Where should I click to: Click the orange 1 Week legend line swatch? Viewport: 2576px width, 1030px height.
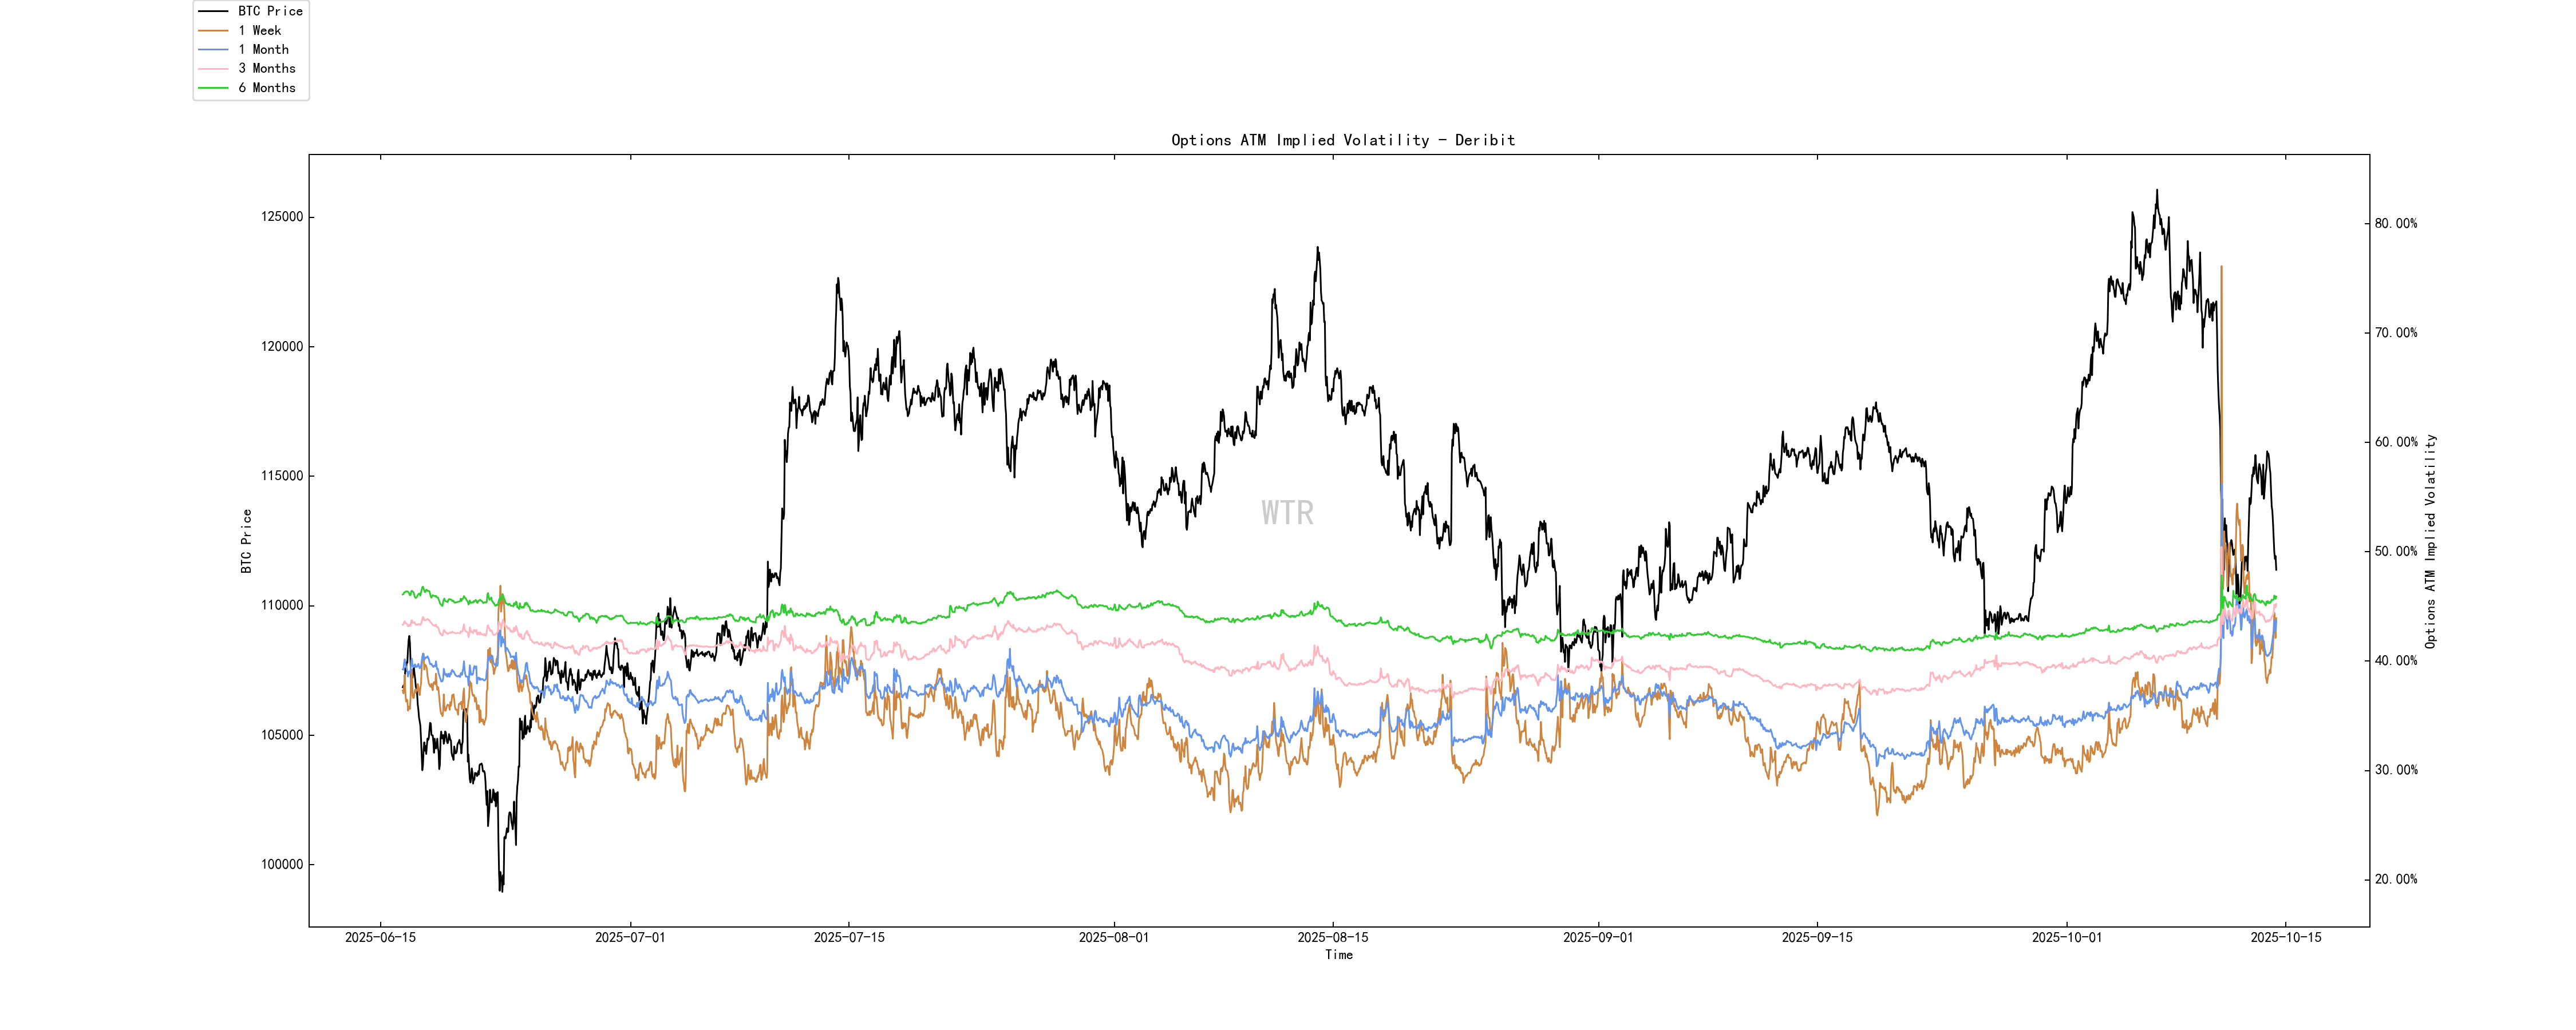[x=213, y=30]
